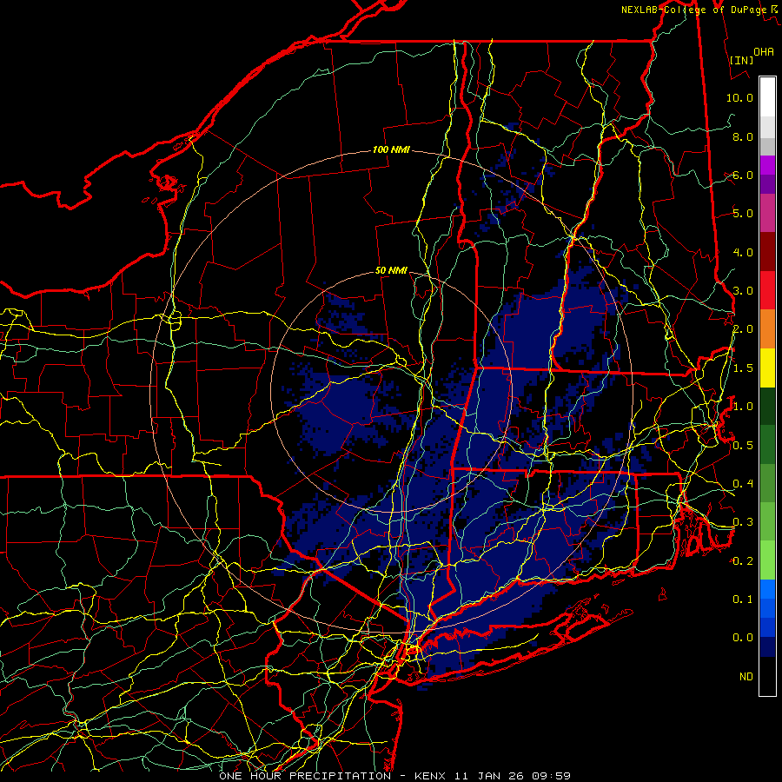Click the magenta swatch at top of 6.0

click(767, 165)
